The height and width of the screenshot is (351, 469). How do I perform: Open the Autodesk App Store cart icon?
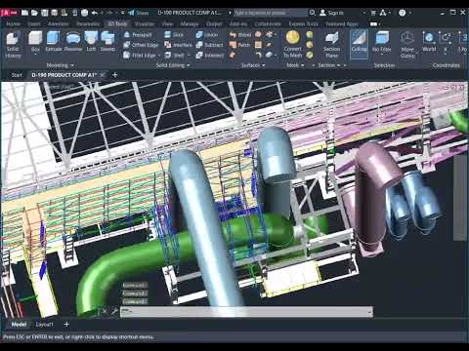[373, 13]
